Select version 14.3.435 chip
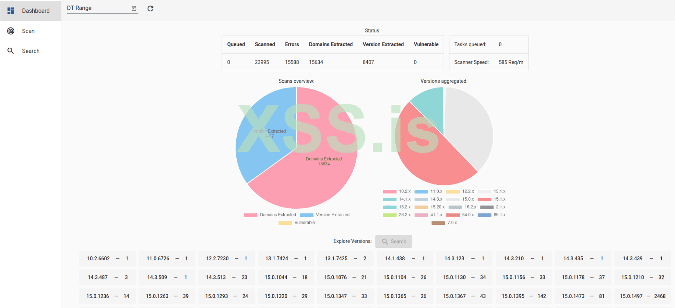This screenshot has height=308, width=675. pyautogui.click(x=584, y=258)
